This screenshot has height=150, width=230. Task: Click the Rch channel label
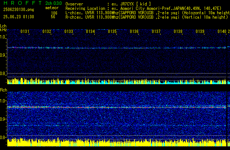point(4,90)
